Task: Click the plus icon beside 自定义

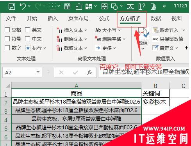Action: point(187,48)
